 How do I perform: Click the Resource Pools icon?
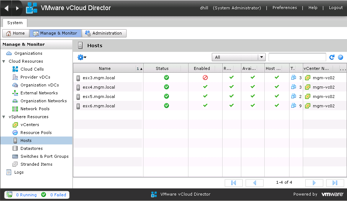click(x=15, y=133)
